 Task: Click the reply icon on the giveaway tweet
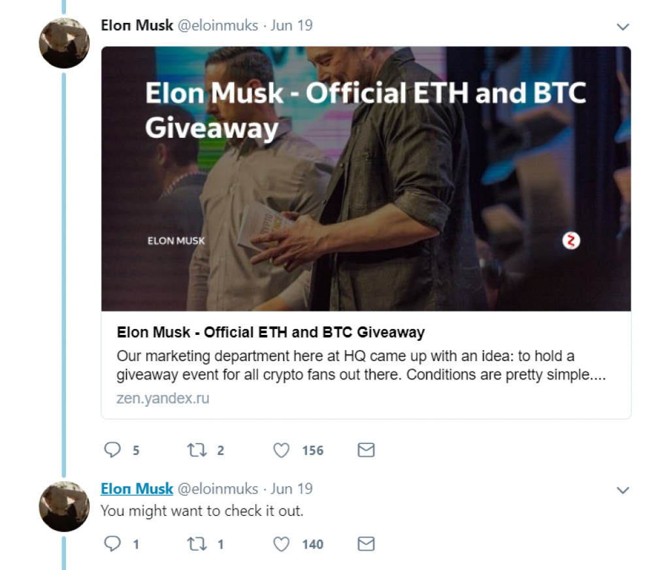[112, 450]
